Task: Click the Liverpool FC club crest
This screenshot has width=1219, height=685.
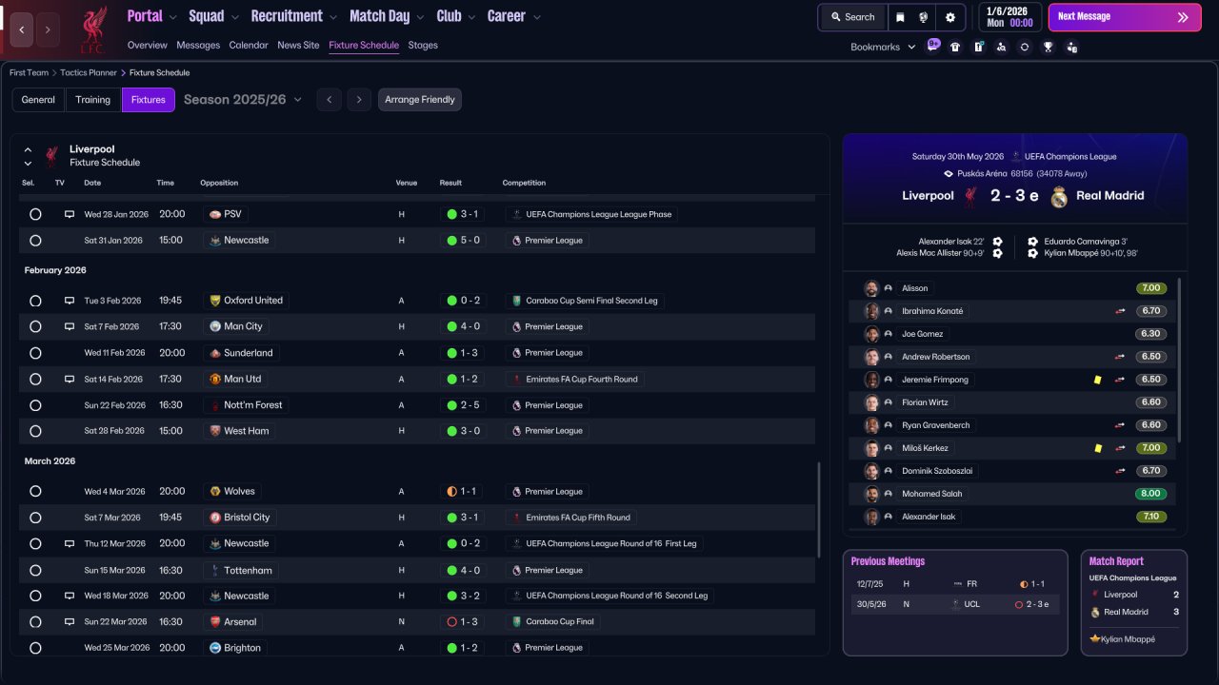Action: coord(92,29)
